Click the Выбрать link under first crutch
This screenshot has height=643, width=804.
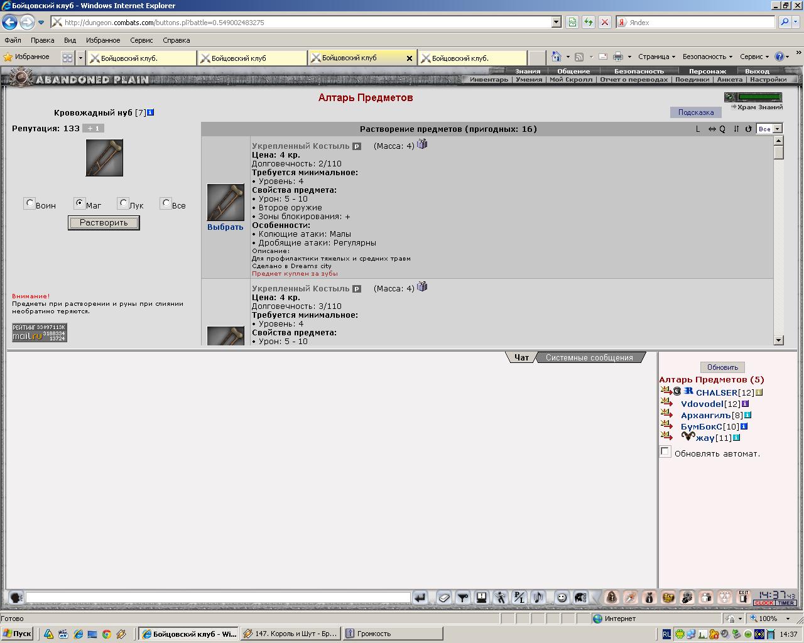click(225, 227)
